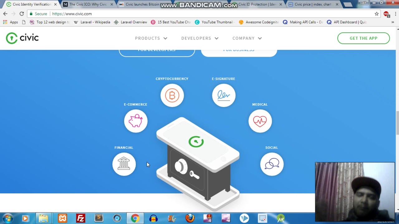
Task: Expand the Products dropdown menu
Action: (151, 38)
